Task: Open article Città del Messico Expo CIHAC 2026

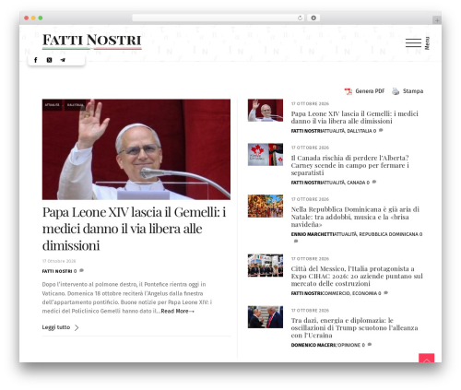Action: point(357,276)
